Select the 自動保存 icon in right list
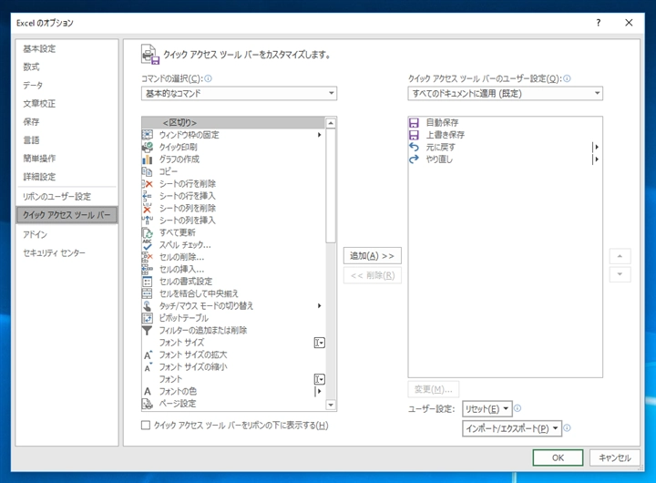 click(414, 123)
